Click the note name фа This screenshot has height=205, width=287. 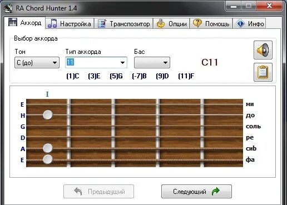click(250, 159)
